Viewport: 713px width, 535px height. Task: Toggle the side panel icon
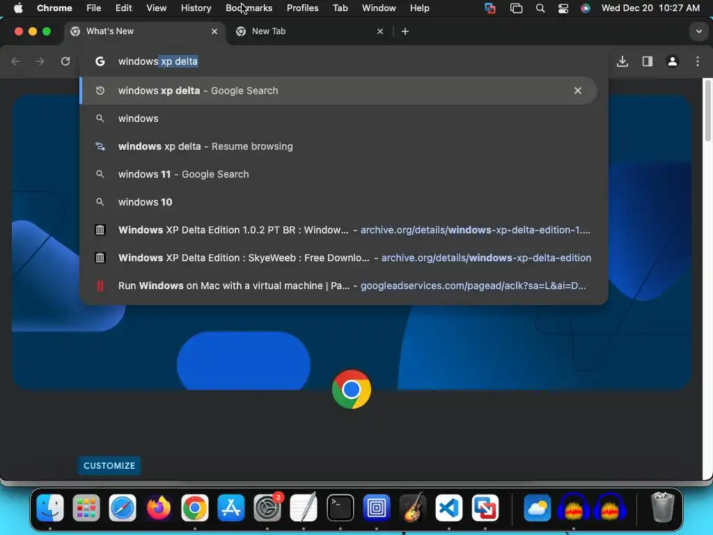click(648, 61)
